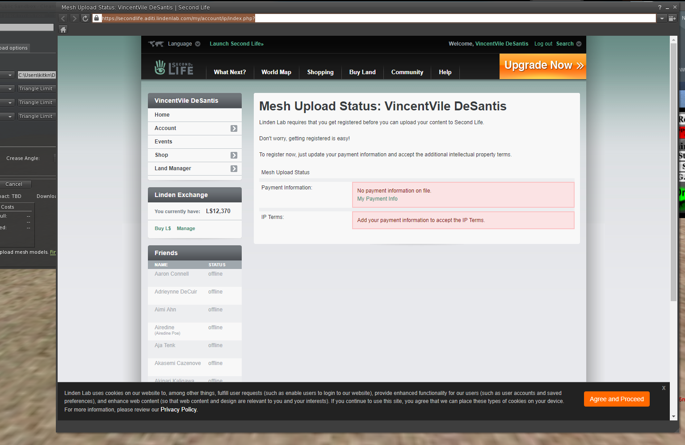The height and width of the screenshot is (445, 685).
Task: Click the VincentVile DeSantis username link
Action: click(502, 44)
